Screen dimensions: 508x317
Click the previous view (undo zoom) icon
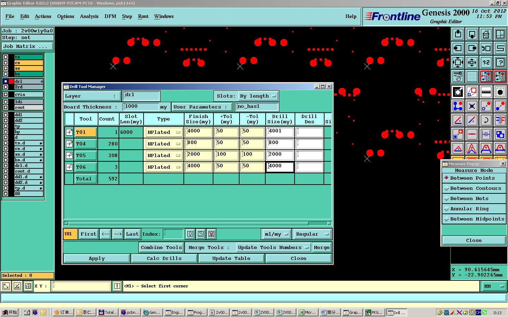(x=486, y=48)
